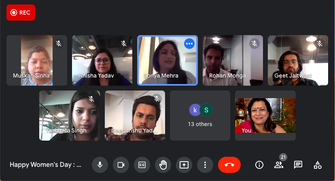The height and width of the screenshot is (181, 335).
Task: Open the chat panel
Action: 298,165
